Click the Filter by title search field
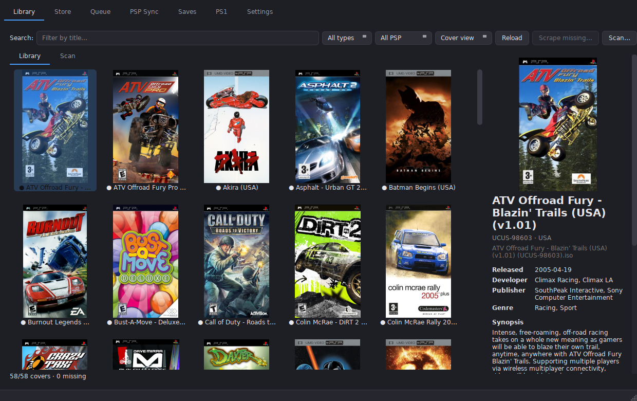 pyautogui.click(x=178, y=38)
